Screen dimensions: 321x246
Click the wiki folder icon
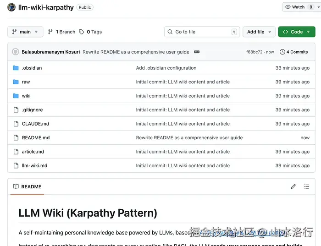[x=16, y=96]
